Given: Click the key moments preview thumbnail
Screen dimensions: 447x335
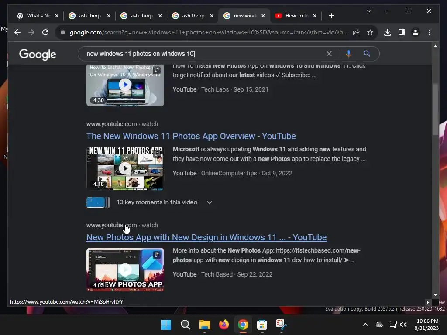Looking at the screenshot, I should coord(98,202).
